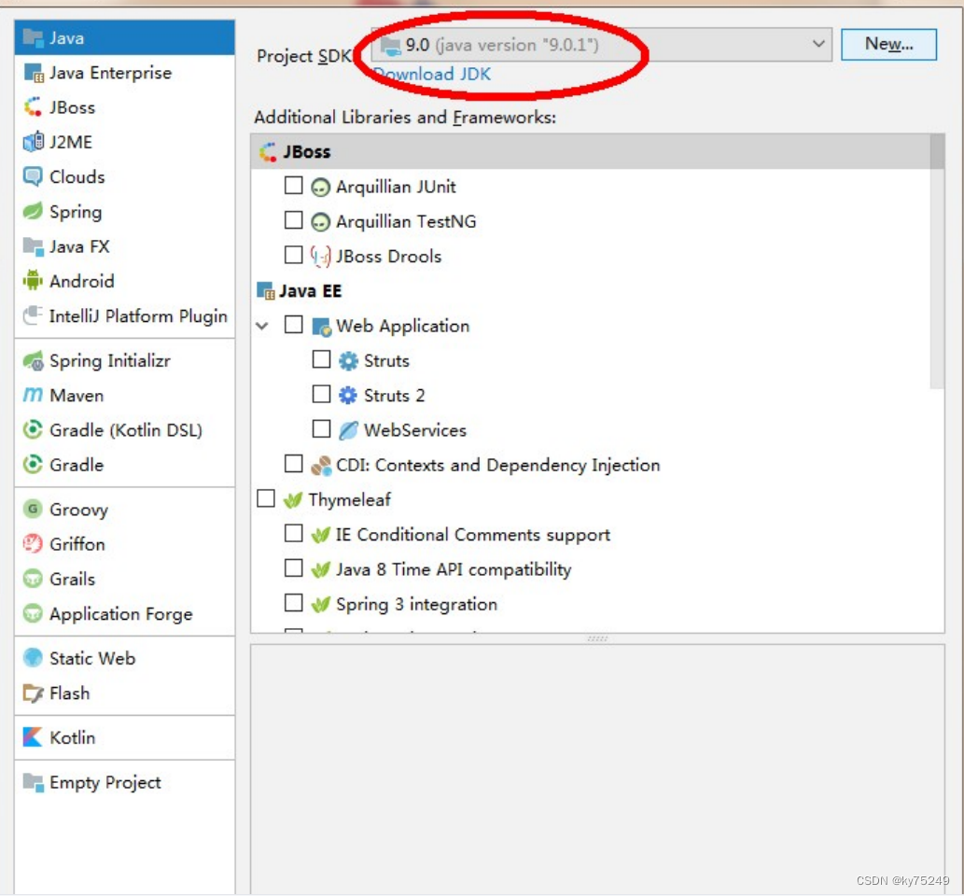
Task: Choose the Static Web globe icon
Action: click(34, 658)
